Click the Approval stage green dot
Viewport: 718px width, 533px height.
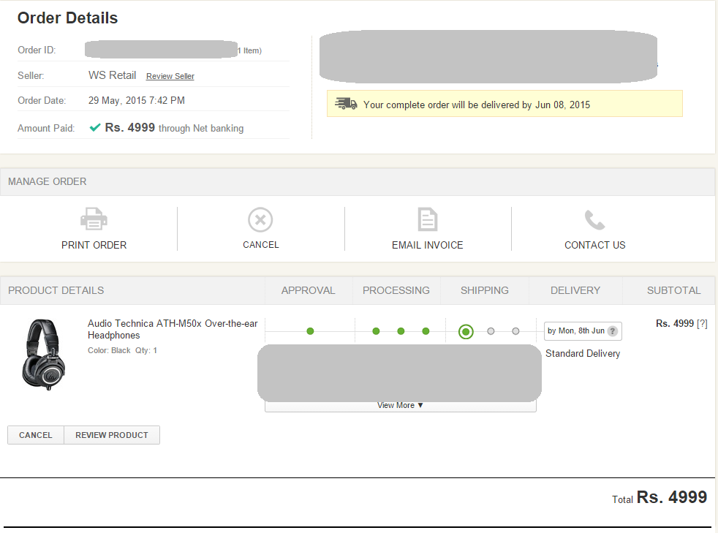click(x=310, y=331)
